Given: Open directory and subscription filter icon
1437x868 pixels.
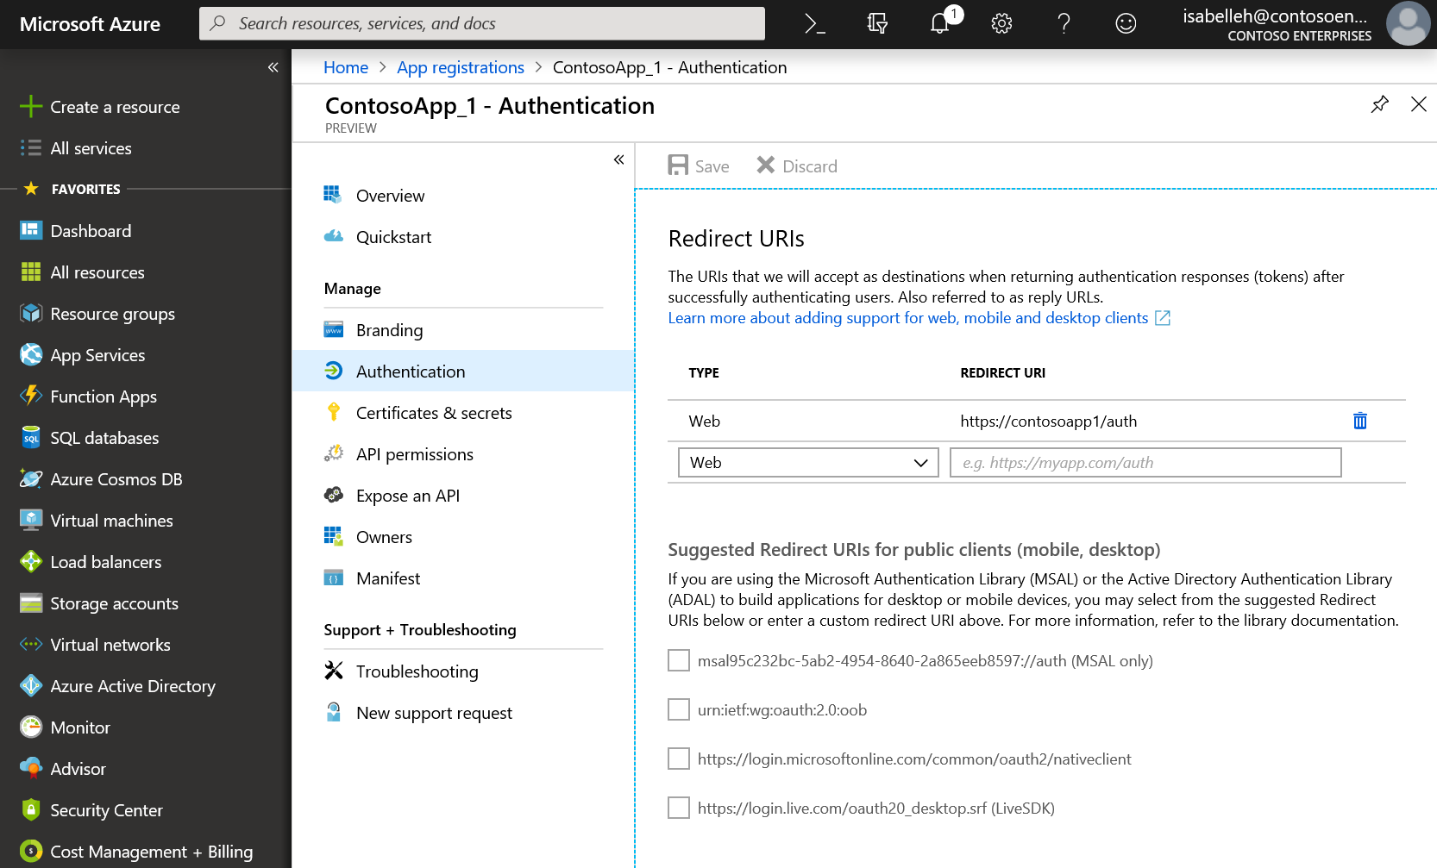Looking at the screenshot, I should click(877, 24).
